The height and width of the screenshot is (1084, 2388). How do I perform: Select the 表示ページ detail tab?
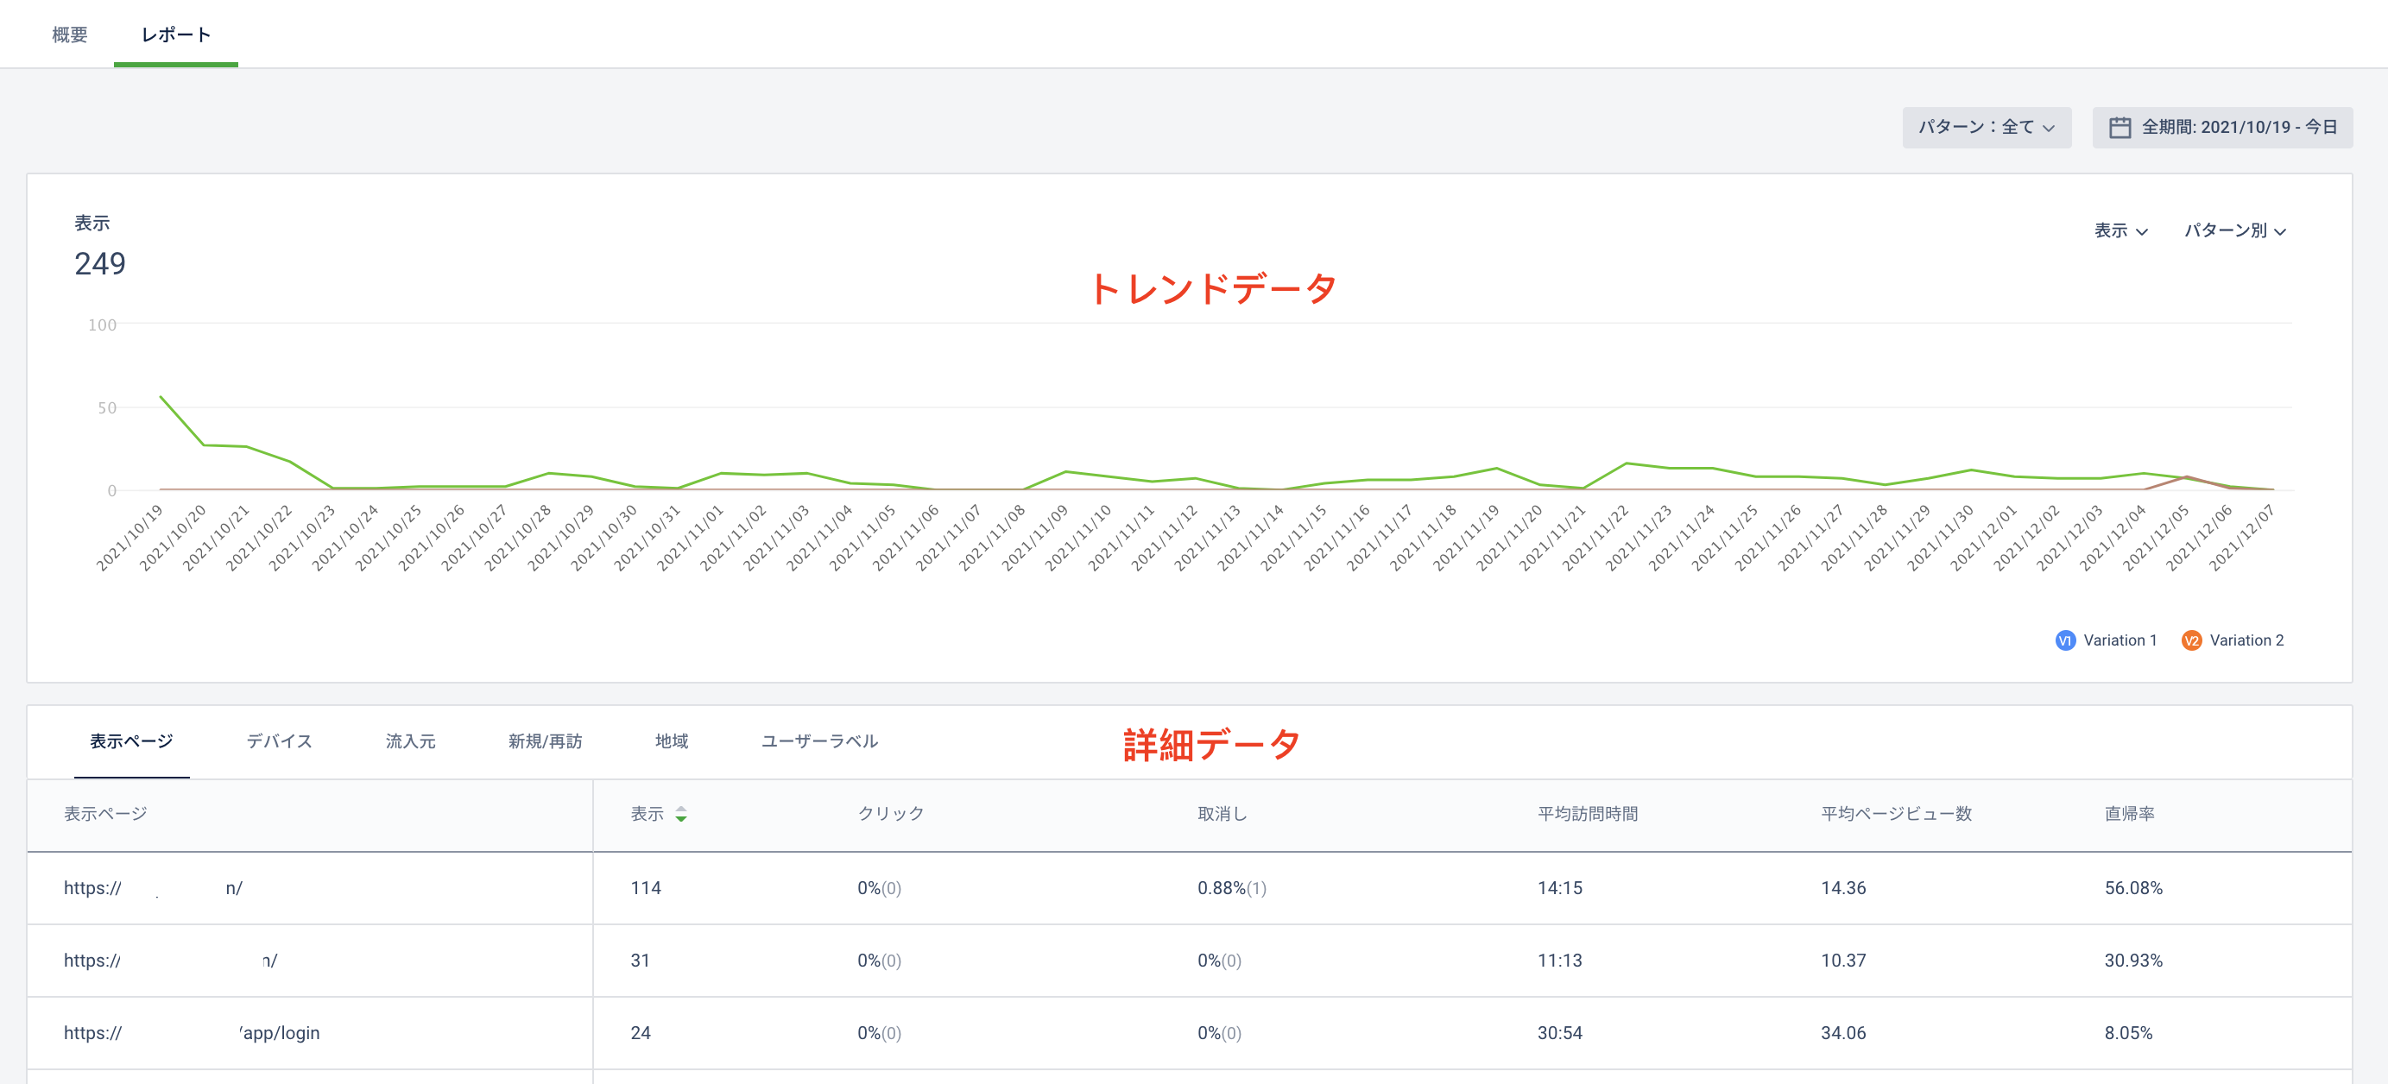(x=131, y=741)
